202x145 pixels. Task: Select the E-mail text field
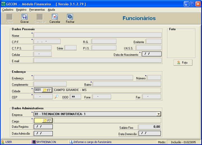(x=97, y=60)
